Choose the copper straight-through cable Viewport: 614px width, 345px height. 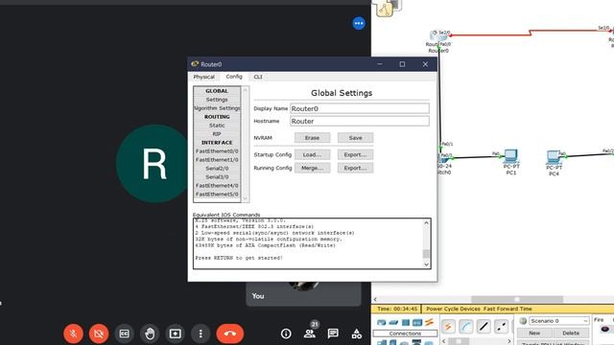484,326
